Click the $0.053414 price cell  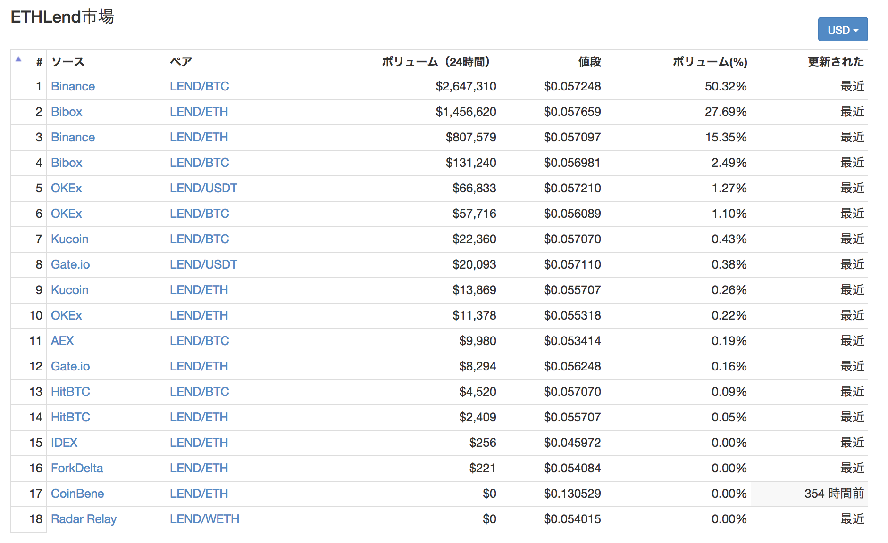[x=572, y=341]
